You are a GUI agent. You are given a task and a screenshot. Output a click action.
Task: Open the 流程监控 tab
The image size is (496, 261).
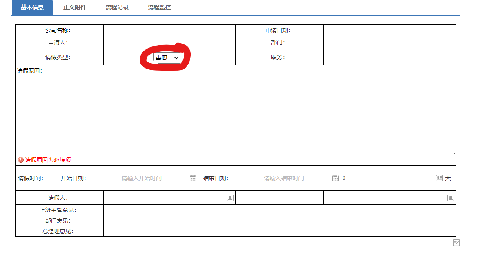160,8
